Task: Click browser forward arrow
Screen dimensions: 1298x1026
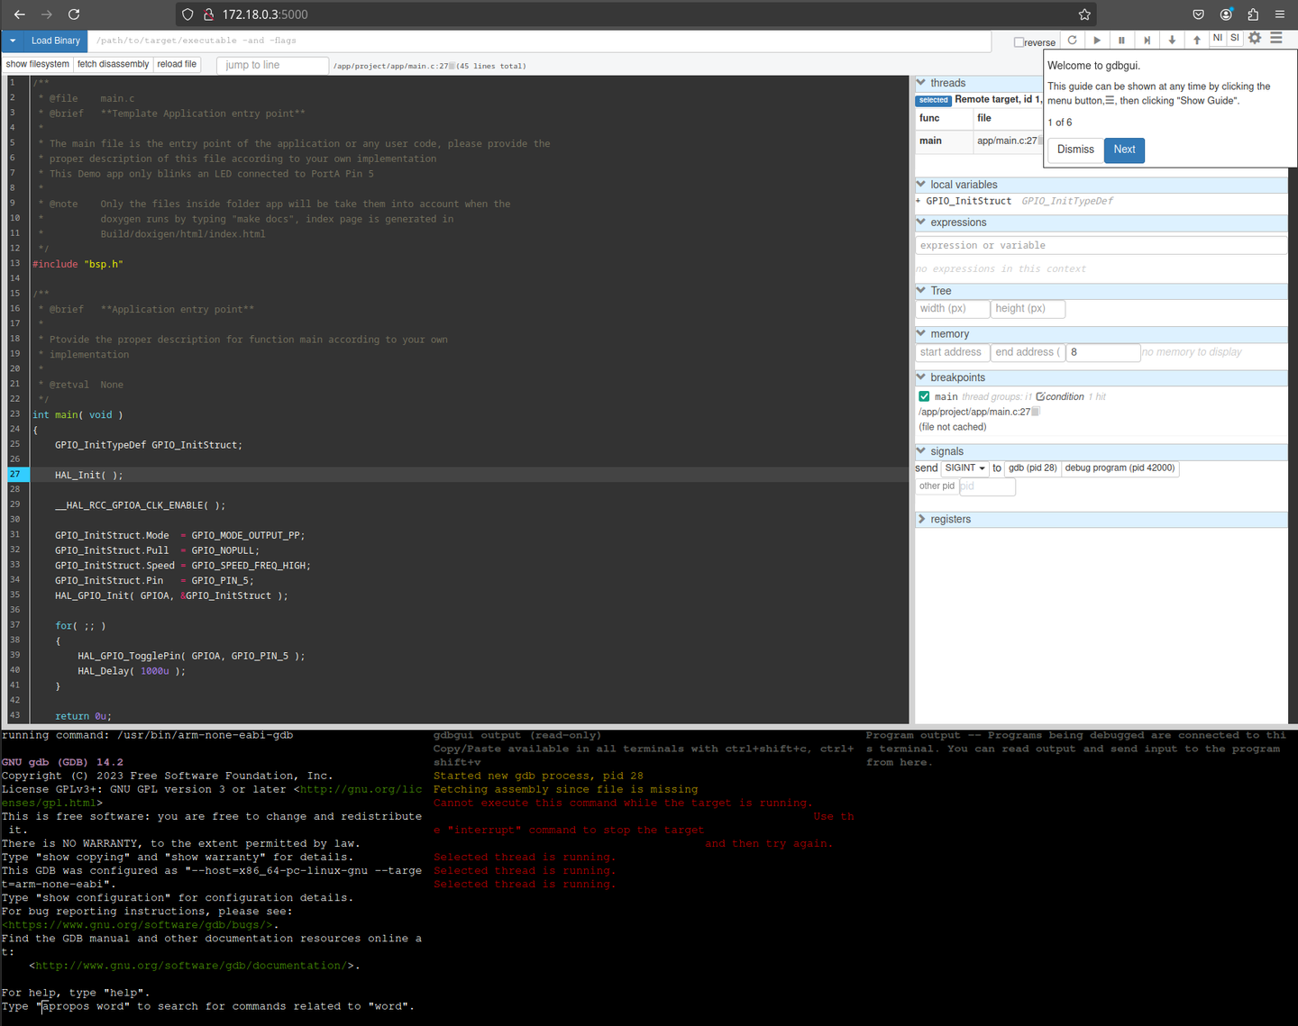Action: [x=47, y=14]
